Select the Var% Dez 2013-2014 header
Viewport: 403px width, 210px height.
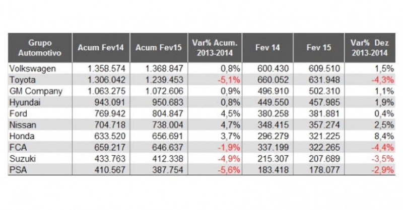369,48
